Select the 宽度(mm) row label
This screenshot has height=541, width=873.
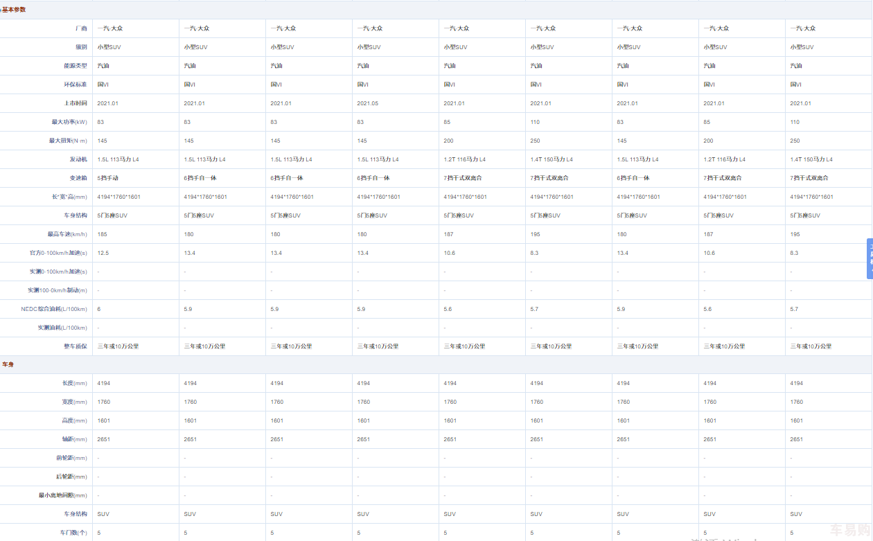point(74,402)
